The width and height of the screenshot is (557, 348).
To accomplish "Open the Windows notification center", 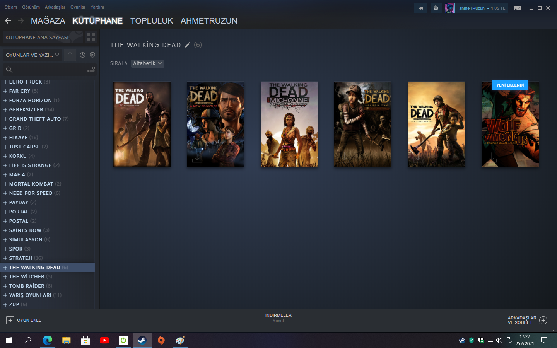I will coord(544,340).
